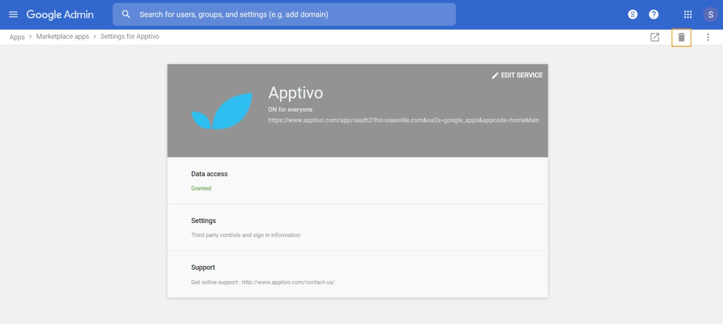Click the search magnifier icon

pos(126,14)
